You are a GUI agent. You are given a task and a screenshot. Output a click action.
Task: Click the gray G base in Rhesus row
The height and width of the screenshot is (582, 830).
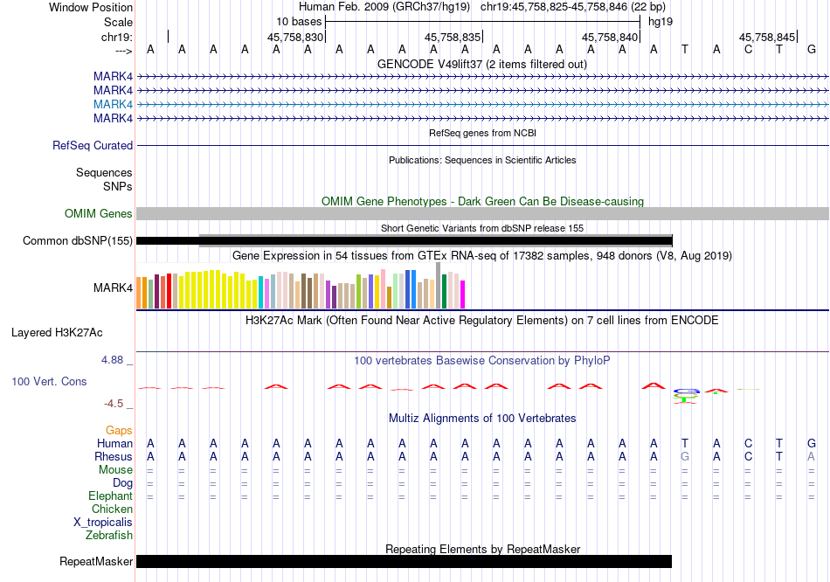685,456
